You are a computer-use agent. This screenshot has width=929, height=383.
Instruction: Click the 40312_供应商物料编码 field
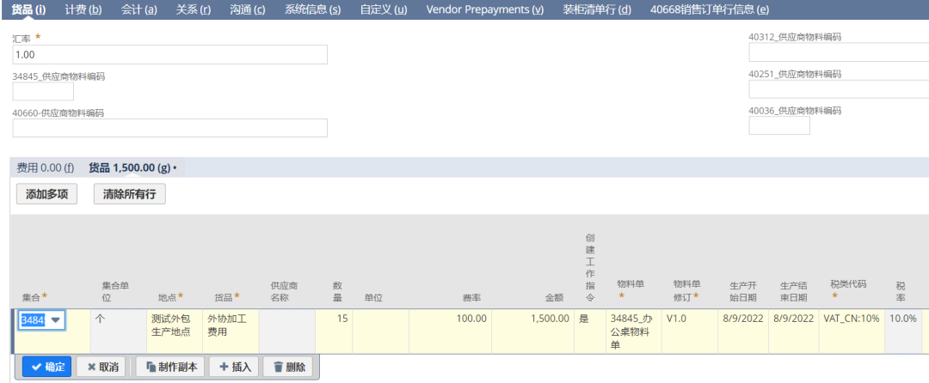tap(839, 52)
